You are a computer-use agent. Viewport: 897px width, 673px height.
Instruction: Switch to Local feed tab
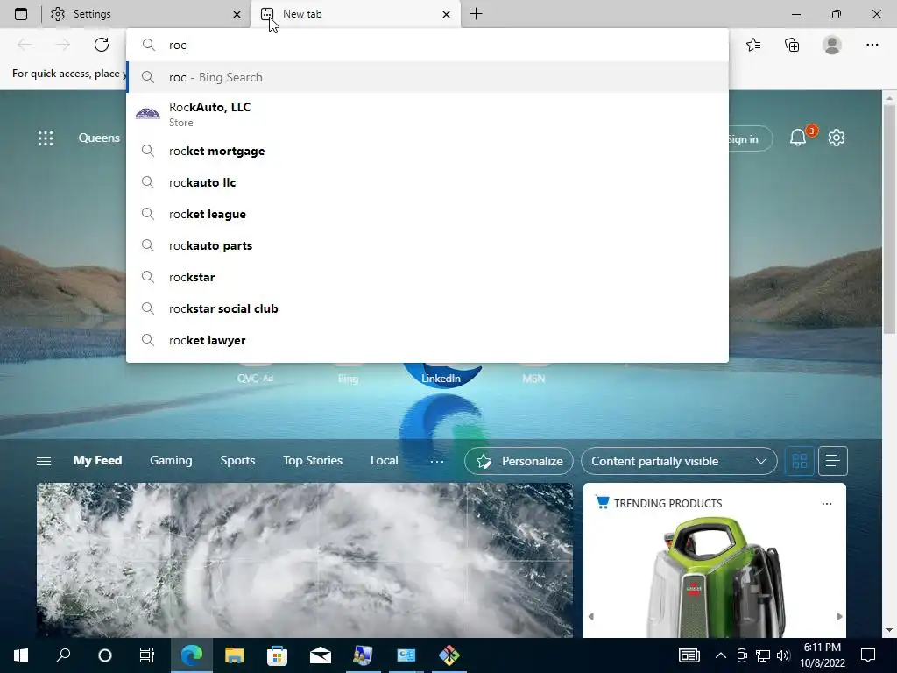tap(384, 461)
